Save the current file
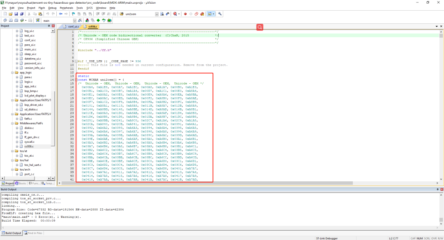This screenshot has height=240, width=444. coord(16,14)
